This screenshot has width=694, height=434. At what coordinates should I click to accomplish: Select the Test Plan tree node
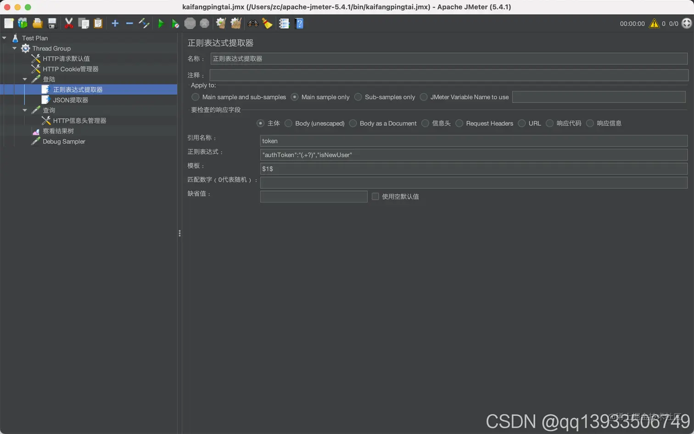pyautogui.click(x=35, y=38)
